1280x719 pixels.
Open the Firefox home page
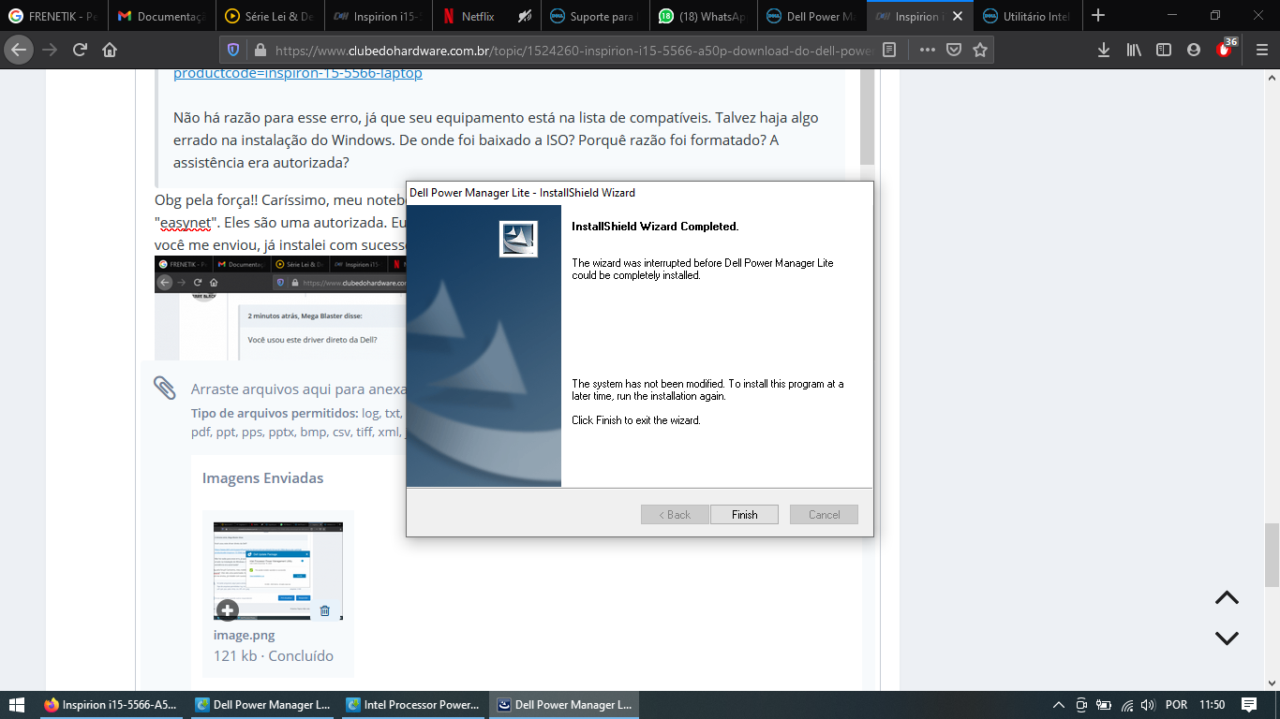pos(110,50)
